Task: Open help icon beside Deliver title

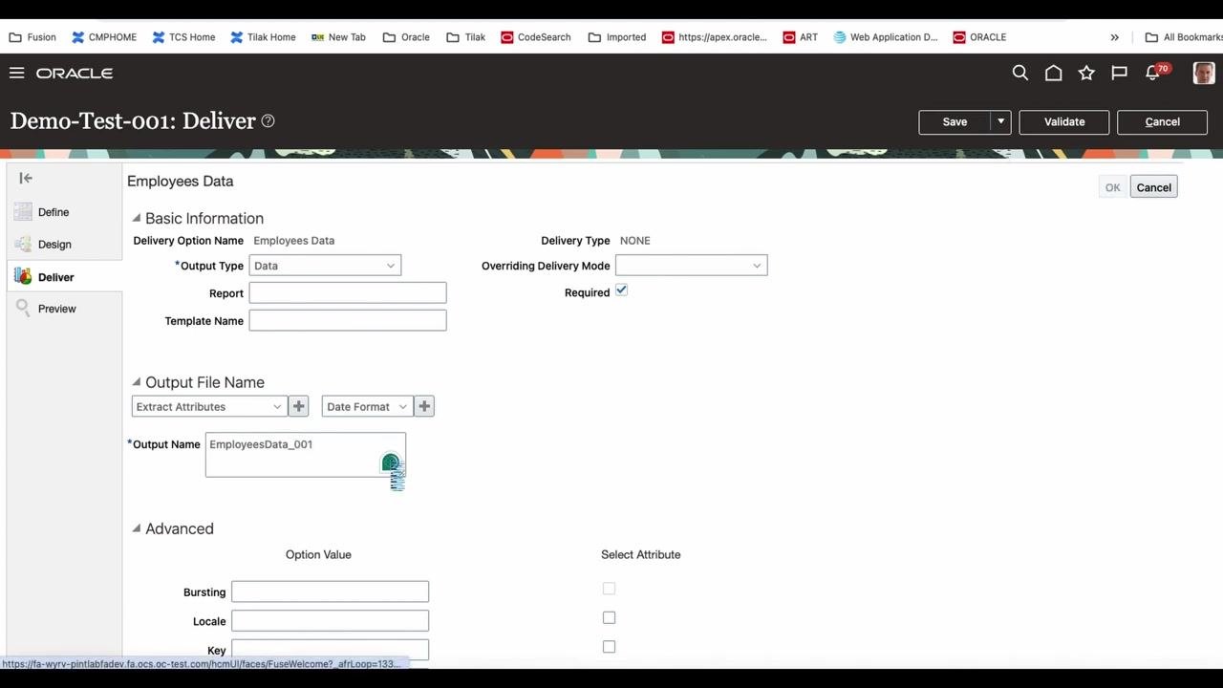Action: pos(268,120)
